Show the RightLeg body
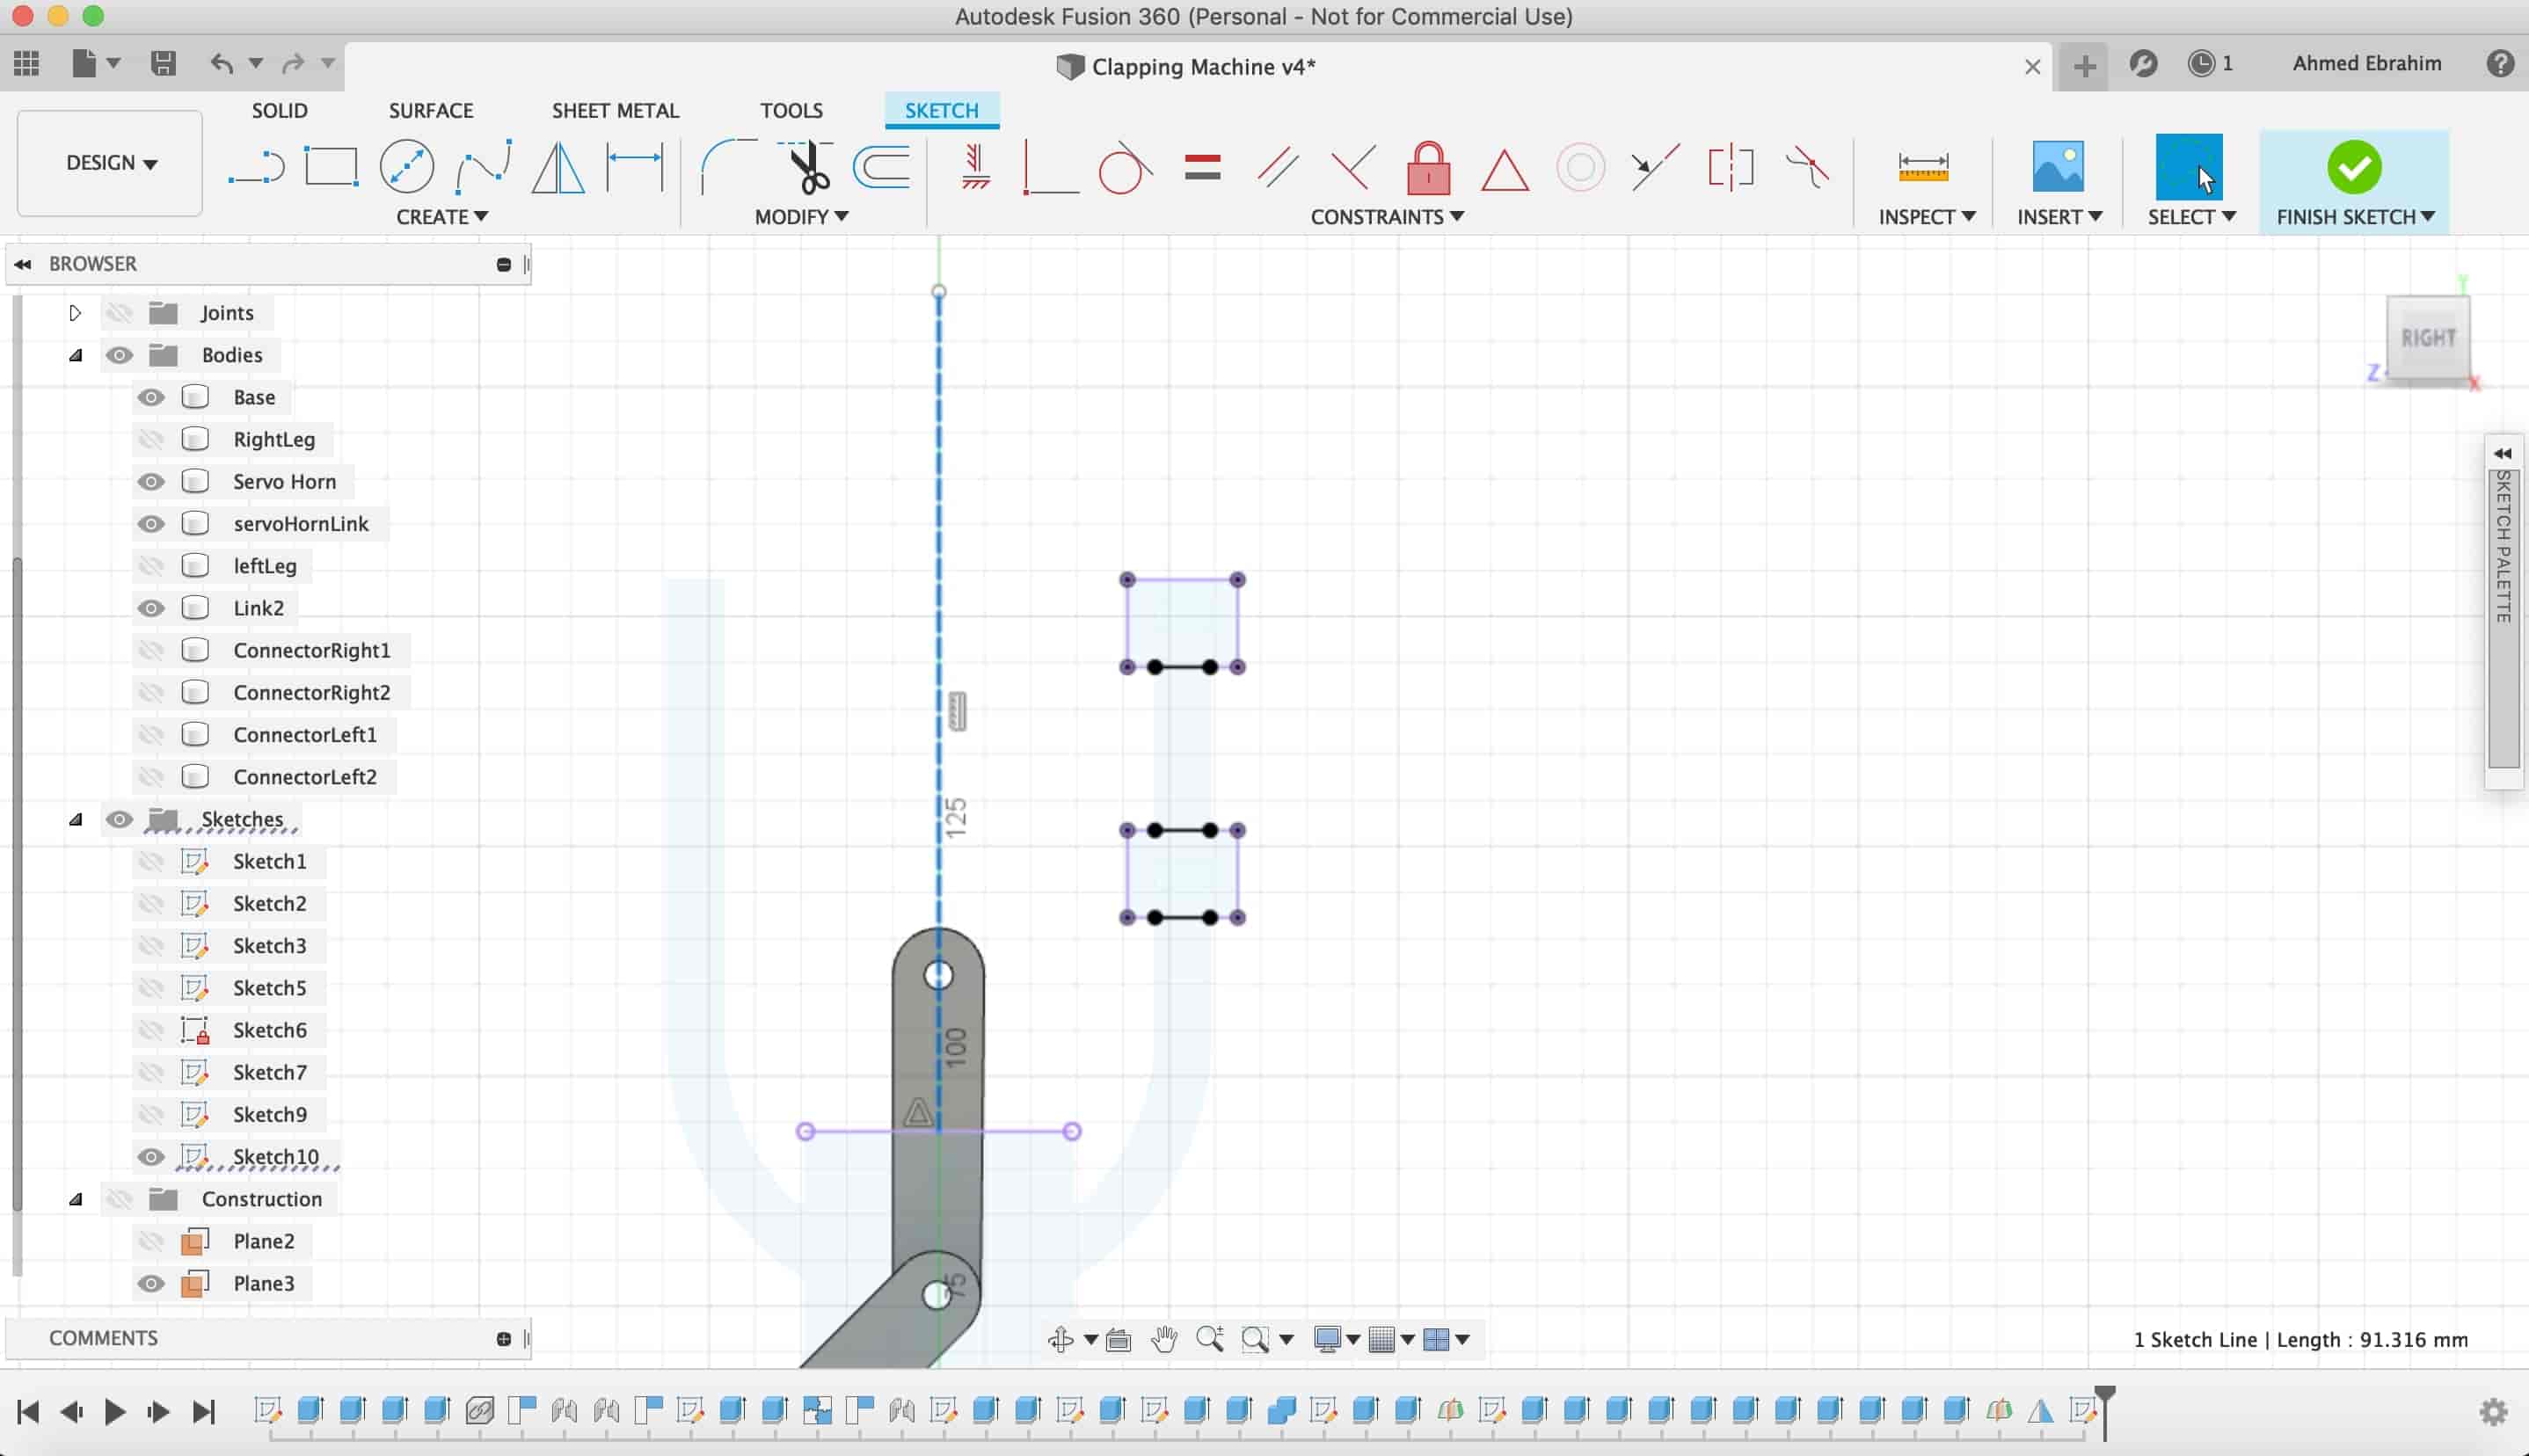Viewport: 2529px width, 1456px height. click(150, 439)
